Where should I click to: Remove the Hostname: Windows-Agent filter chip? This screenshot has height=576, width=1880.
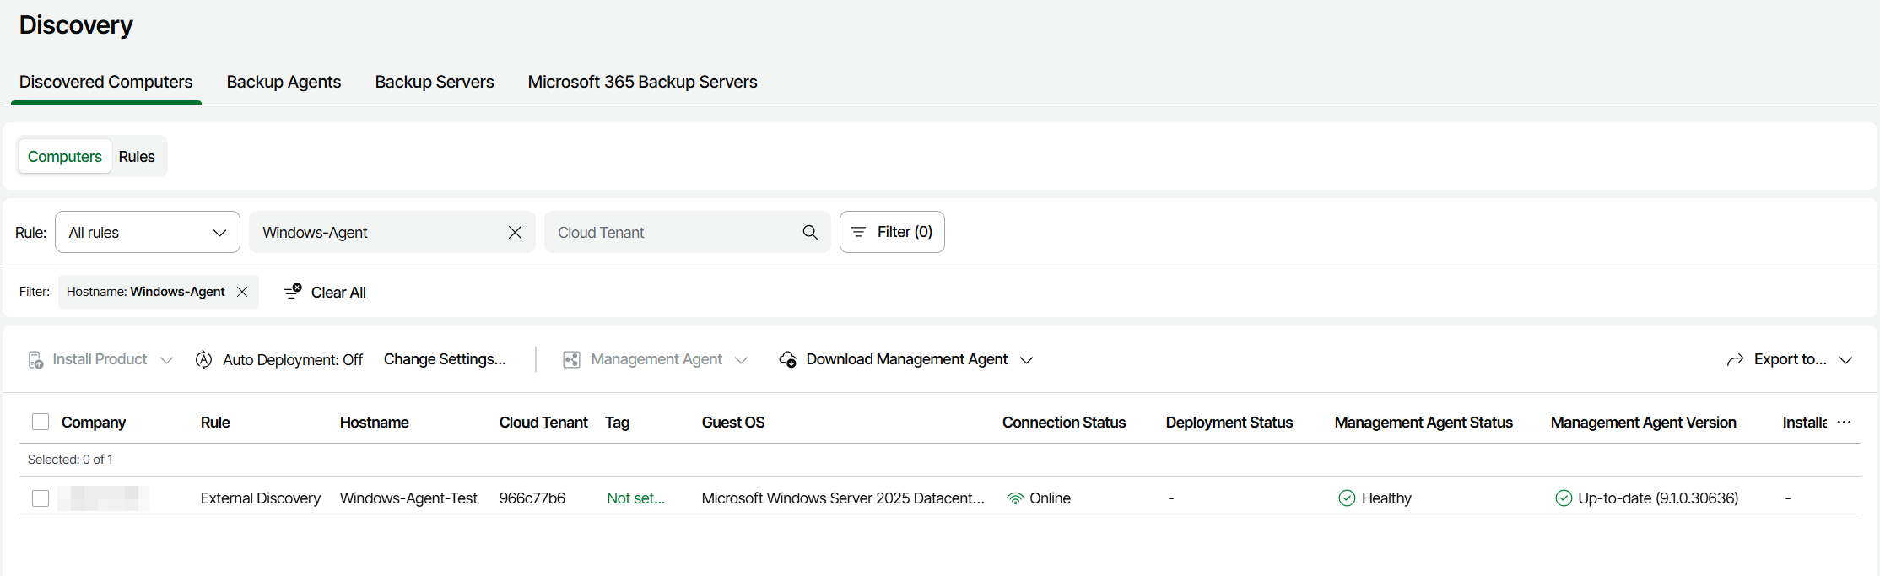click(242, 292)
